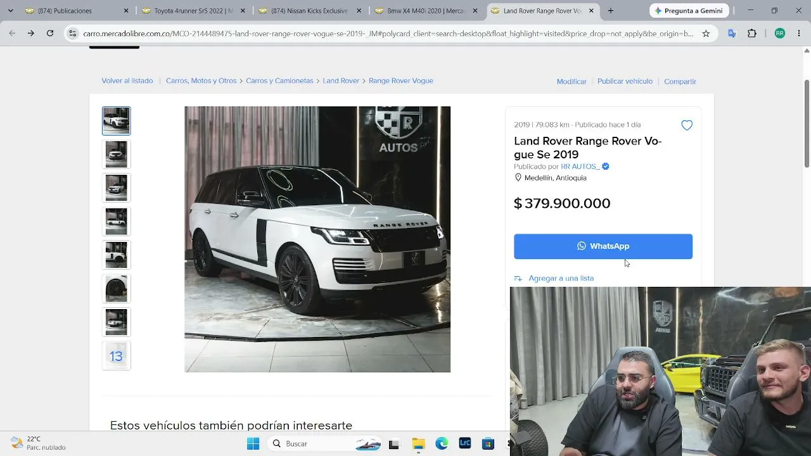Image resolution: width=811 pixels, height=456 pixels.
Task: Switch to the Nissan Kicks Exclusive tab
Action: pos(310,11)
